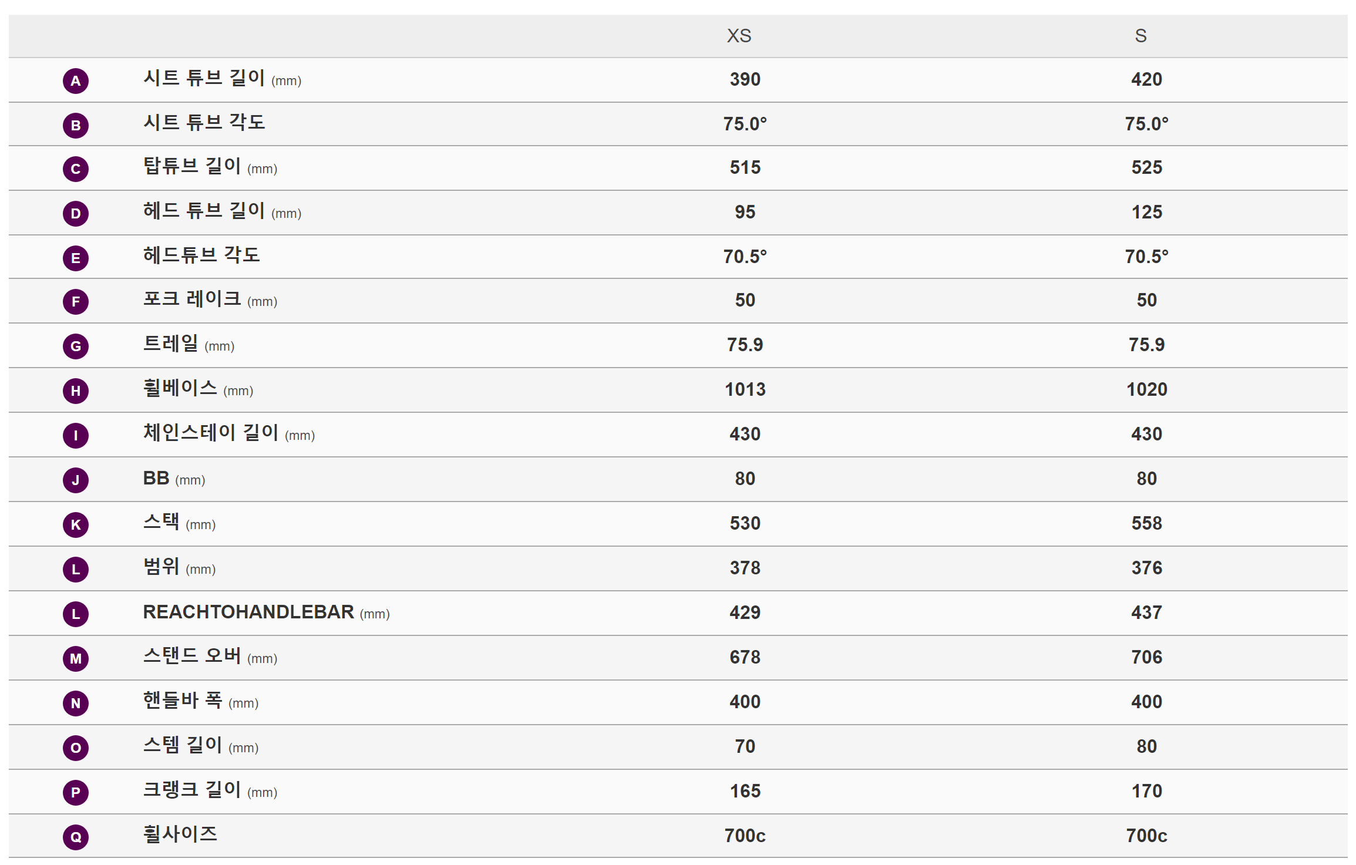Click the S top tube value 525
The width and height of the screenshot is (1356, 865).
click(x=1146, y=167)
